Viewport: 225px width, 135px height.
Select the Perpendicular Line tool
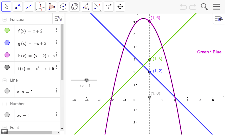pyautogui.click(x=40, y=7)
